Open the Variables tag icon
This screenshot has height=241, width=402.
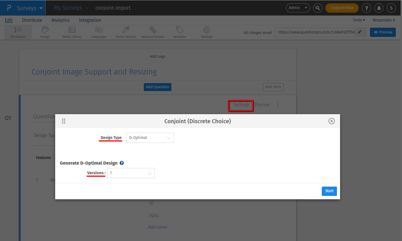(x=180, y=30)
